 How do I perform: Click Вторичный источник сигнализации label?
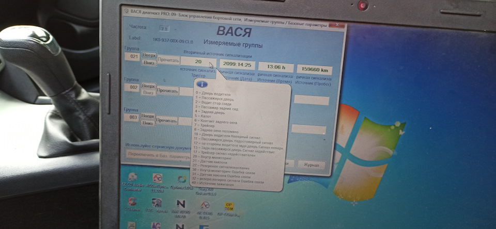pyautogui.click(x=218, y=53)
